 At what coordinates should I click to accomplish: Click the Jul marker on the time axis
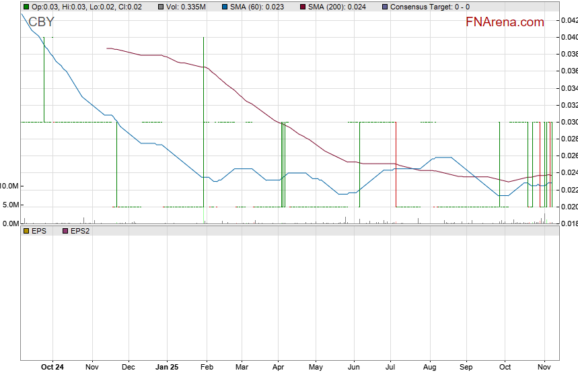[x=390, y=367]
